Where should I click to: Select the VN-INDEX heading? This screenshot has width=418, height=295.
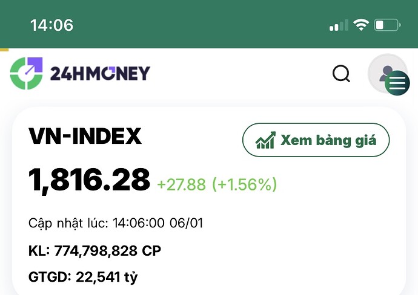(x=85, y=137)
